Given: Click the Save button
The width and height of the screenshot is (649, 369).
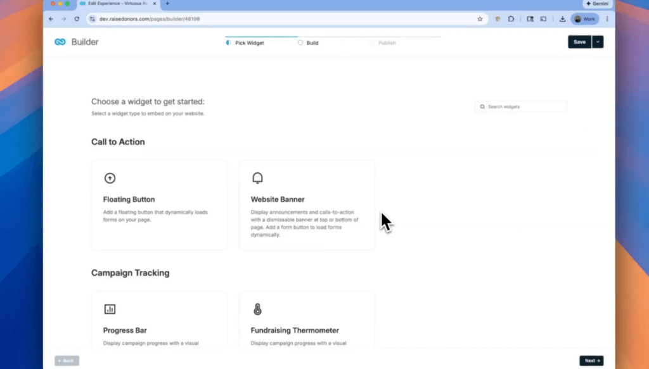Looking at the screenshot, I should point(579,42).
